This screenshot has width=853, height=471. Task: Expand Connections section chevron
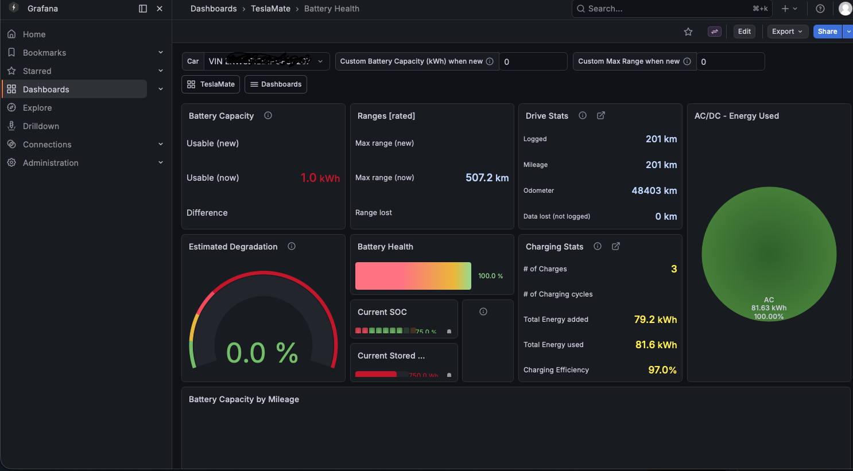pyautogui.click(x=161, y=144)
